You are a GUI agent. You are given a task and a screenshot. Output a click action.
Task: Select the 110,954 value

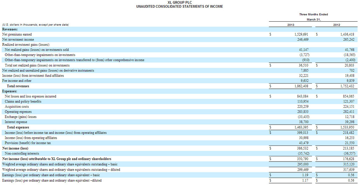coord(303,101)
